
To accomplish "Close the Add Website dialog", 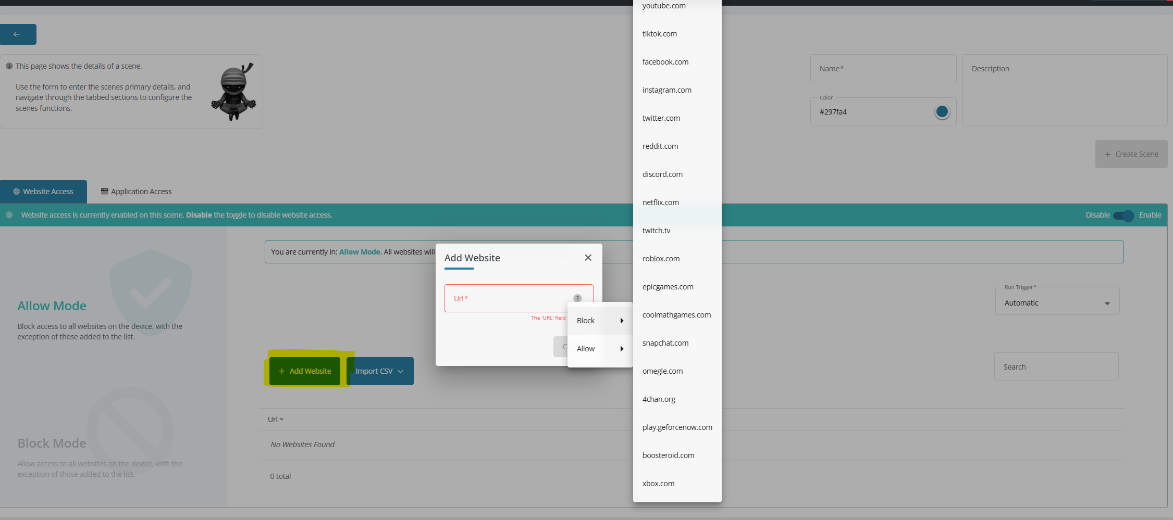I will 588,258.
